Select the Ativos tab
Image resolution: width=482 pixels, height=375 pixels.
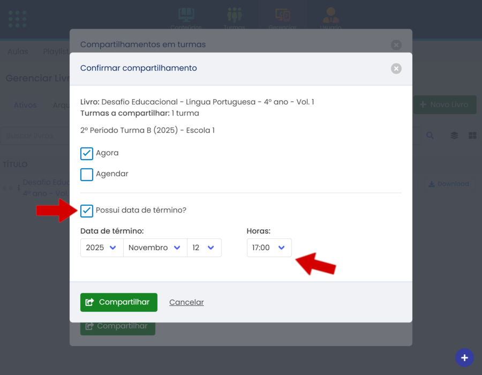(25, 105)
